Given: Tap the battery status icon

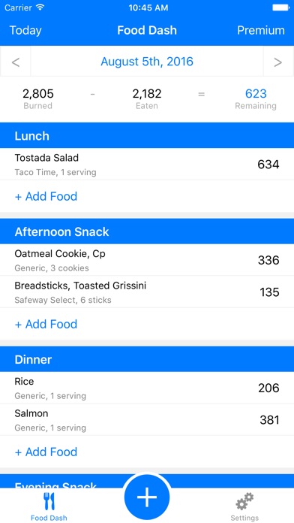Looking at the screenshot, I should coord(280,8).
